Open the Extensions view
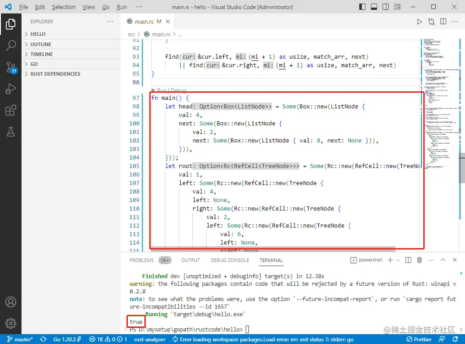The width and height of the screenshot is (465, 344). pyautogui.click(x=11, y=110)
